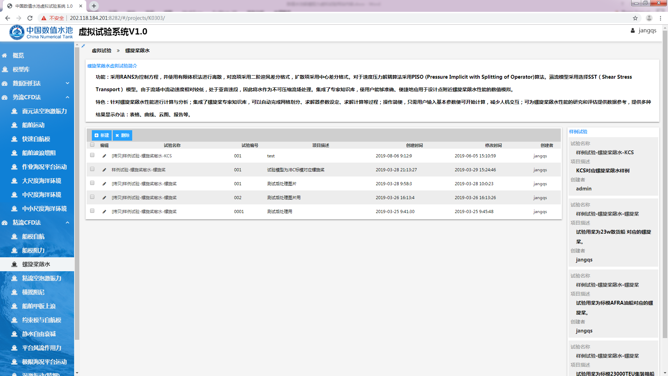The height and width of the screenshot is (376, 668).
Task: Bookmark page with star icon
Action: (635, 18)
